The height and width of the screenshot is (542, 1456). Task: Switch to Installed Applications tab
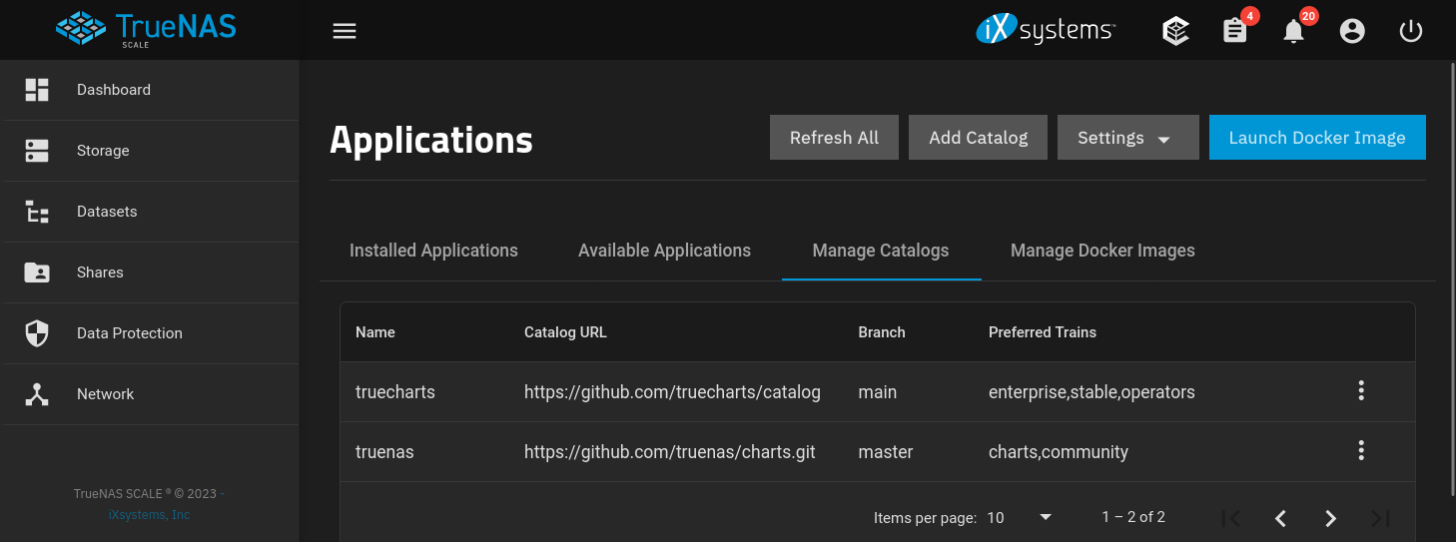[433, 251]
